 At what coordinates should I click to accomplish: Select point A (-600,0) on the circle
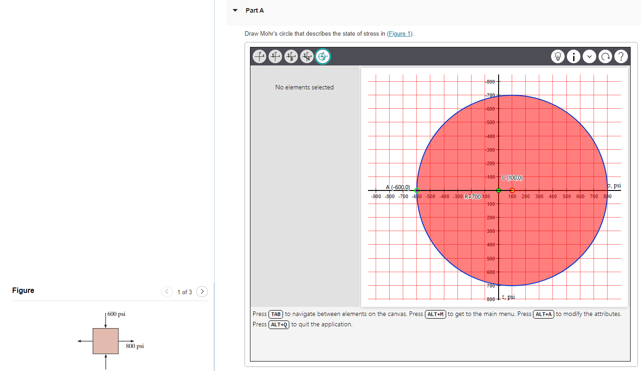click(417, 190)
